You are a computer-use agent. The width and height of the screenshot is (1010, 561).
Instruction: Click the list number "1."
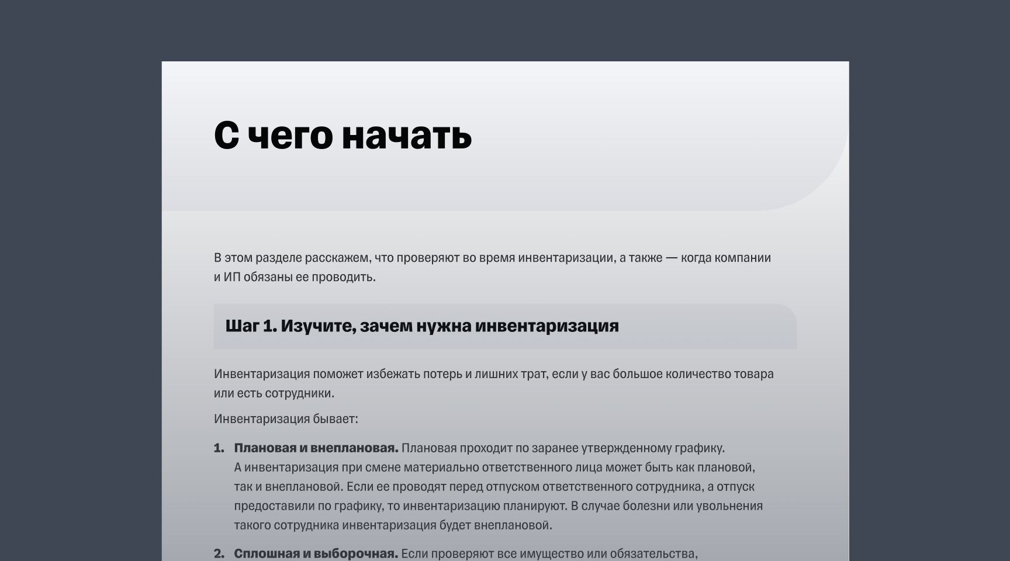coord(219,448)
